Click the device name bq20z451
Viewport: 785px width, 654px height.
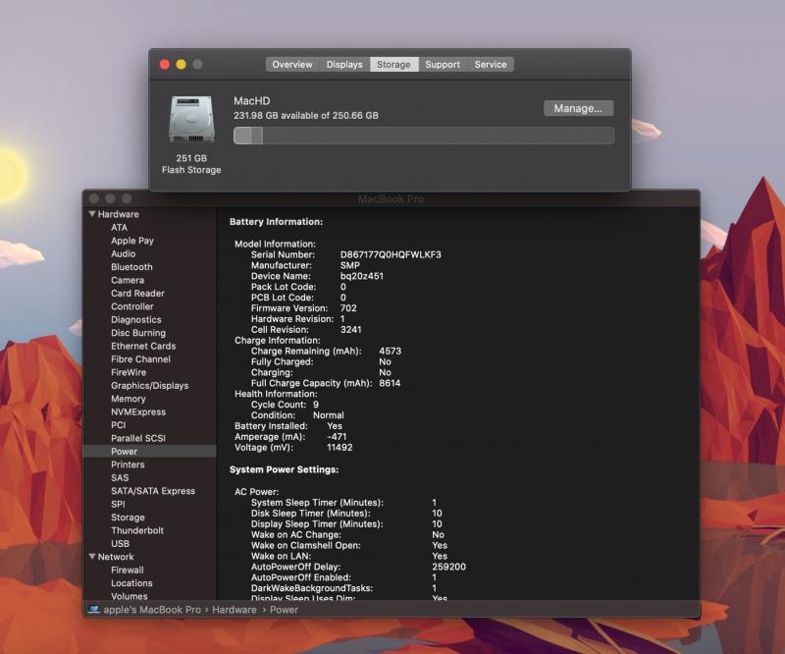click(362, 276)
